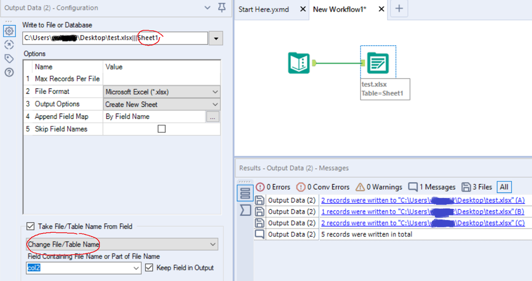Select the Skip Field Names row label
Viewport: 532px width, 281px height.
click(61, 129)
